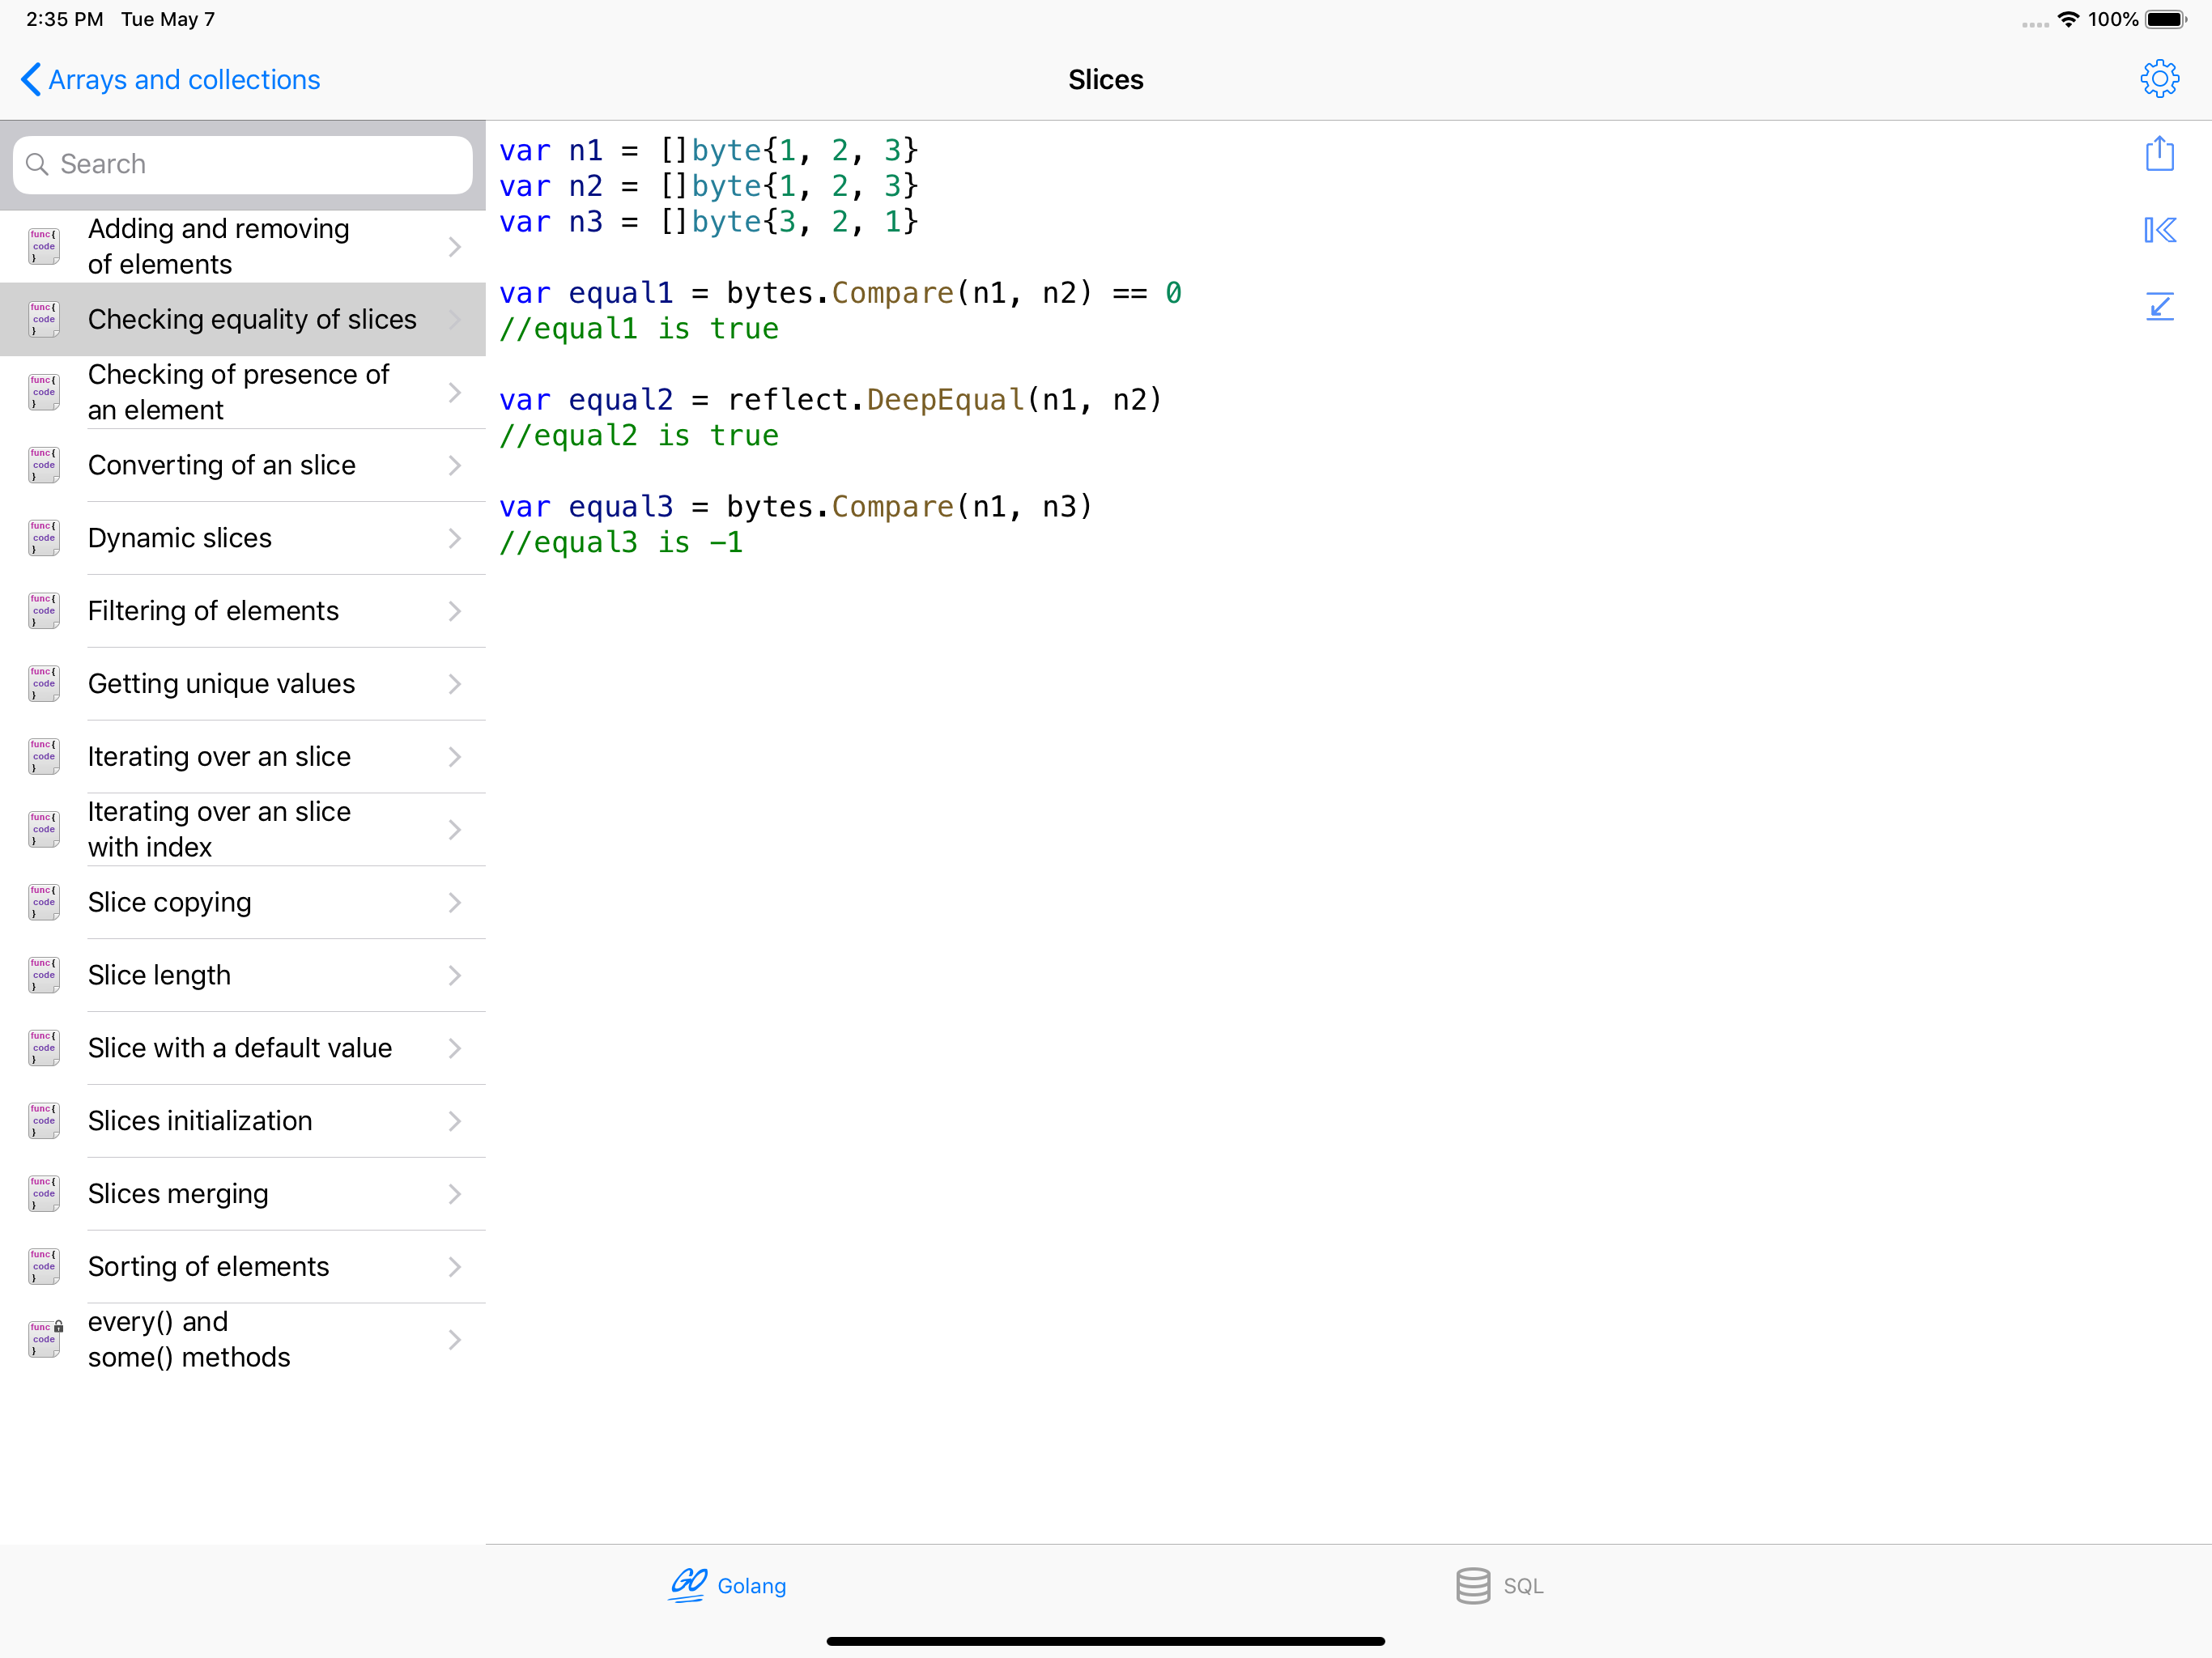Click the Golang logo icon
Image resolution: width=2212 pixels, height=1658 pixels.
pos(688,1584)
